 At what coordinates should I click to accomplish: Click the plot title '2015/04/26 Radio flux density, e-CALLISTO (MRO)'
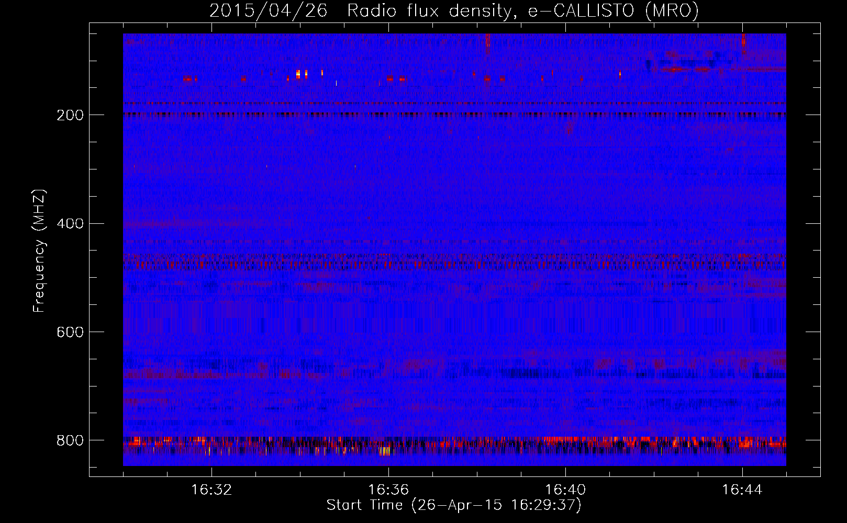coord(454,11)
